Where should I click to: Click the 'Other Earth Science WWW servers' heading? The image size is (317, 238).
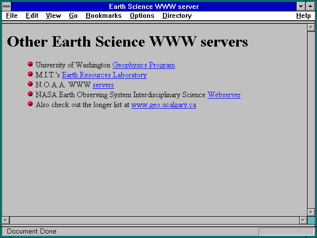tap(127, 42)
